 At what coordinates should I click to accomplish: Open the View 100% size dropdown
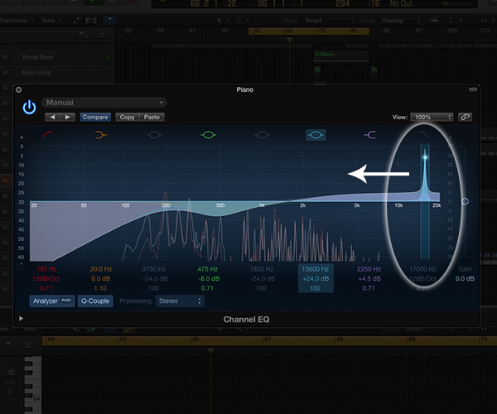point(432,118)
